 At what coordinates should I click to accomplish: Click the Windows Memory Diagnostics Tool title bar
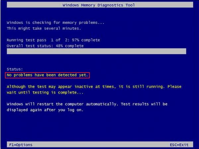click(x=100, y=5)
